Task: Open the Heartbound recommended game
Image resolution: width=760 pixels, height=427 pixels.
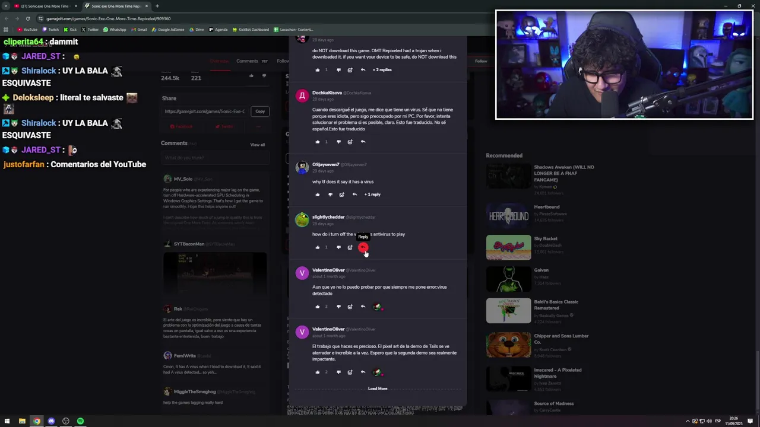Action: point(509,216)
